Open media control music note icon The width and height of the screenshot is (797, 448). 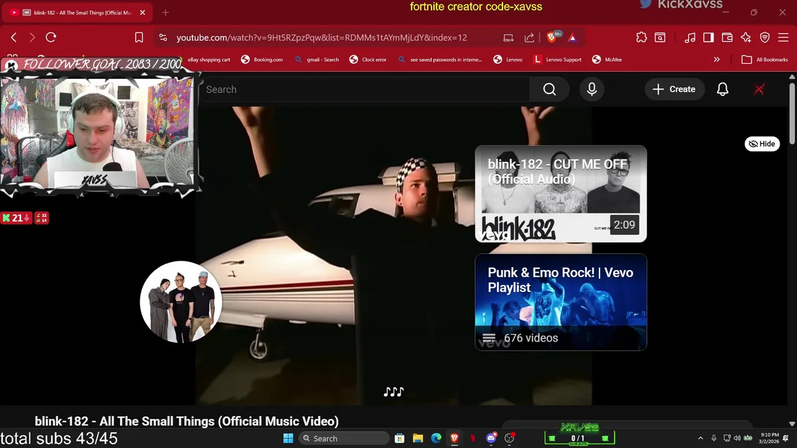(690, 37)
